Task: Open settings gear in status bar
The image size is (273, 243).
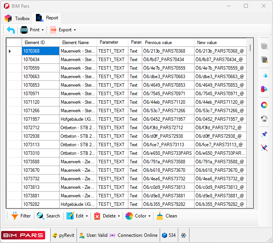Action: pyautogui.click(x=183, y=235)
